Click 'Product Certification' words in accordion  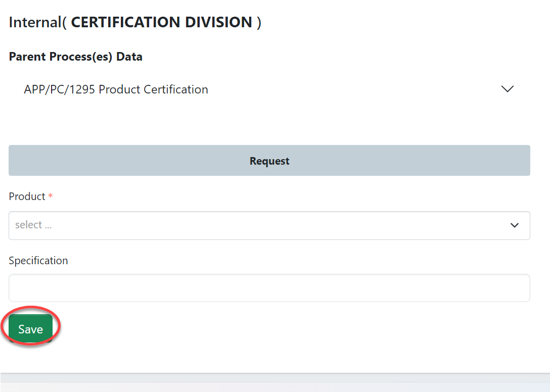click(x=153, y=89)
